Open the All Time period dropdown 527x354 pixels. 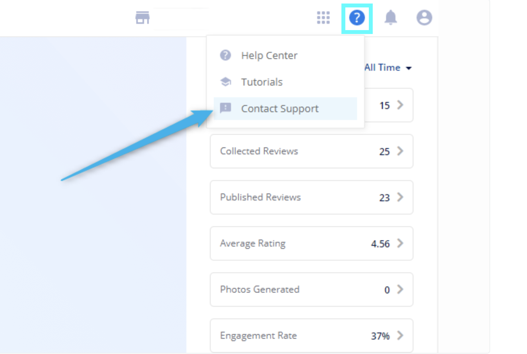388,68
